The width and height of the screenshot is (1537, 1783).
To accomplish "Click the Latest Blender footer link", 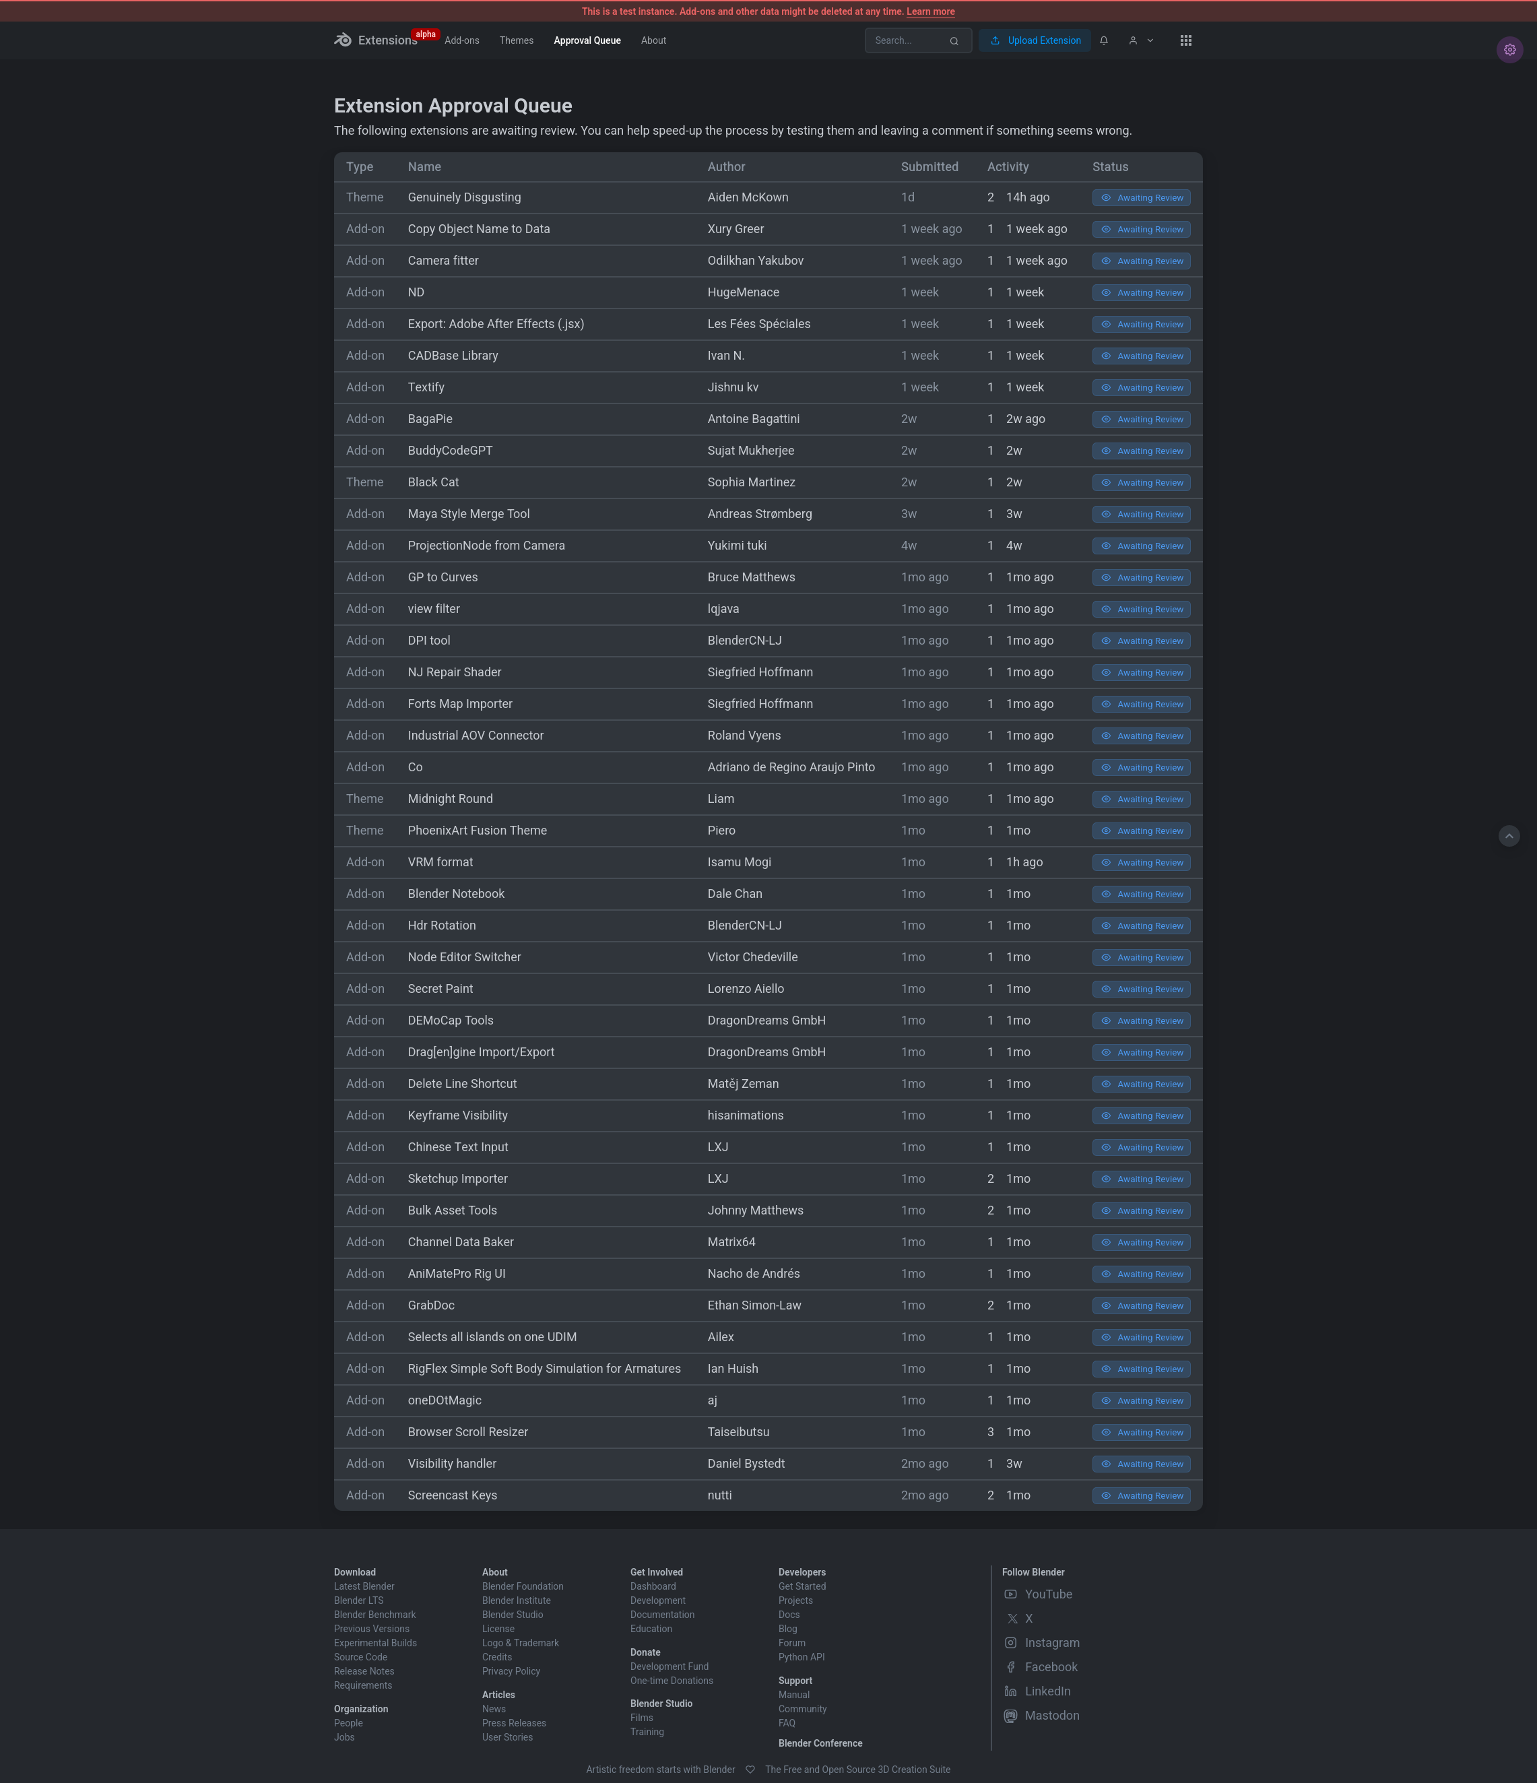I will pos(364,1586).
